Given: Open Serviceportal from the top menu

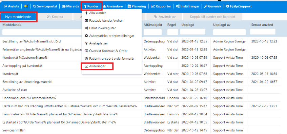Looking at the screenshot, I should click(45, 6).
